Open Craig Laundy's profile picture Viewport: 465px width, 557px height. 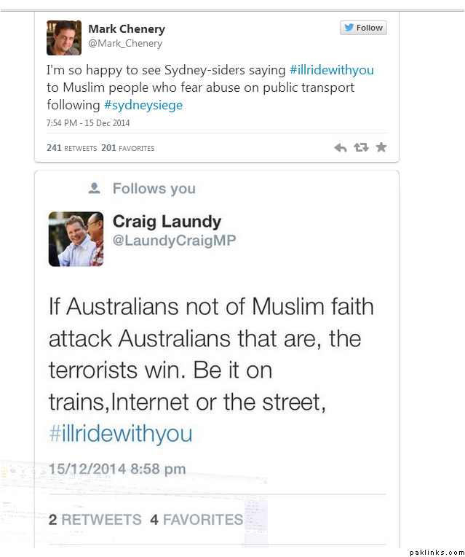76,239
